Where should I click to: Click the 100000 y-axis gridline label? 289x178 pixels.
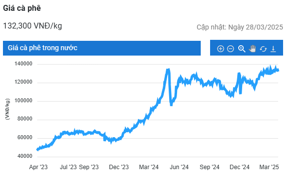[x=23, y=101]
